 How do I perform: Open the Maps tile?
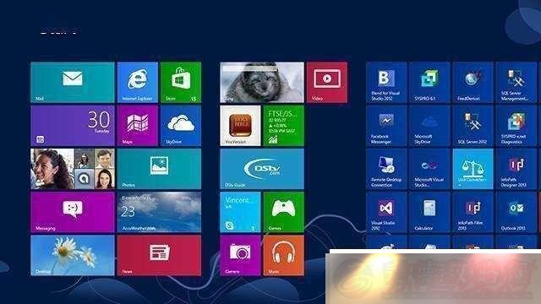137,126
